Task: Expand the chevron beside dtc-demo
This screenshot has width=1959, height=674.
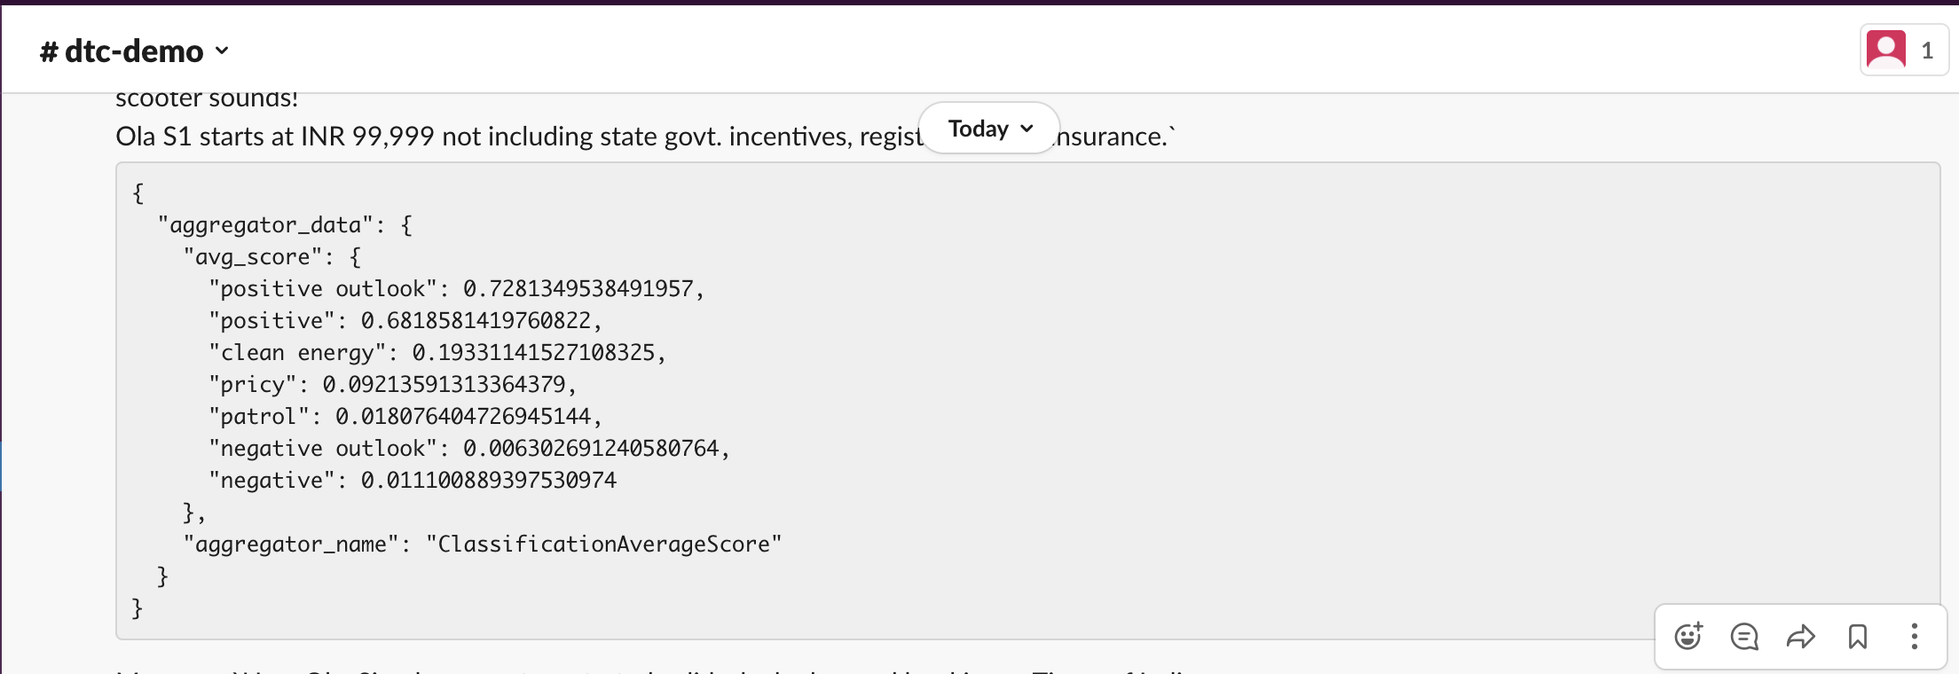Action: click(223, 51)
